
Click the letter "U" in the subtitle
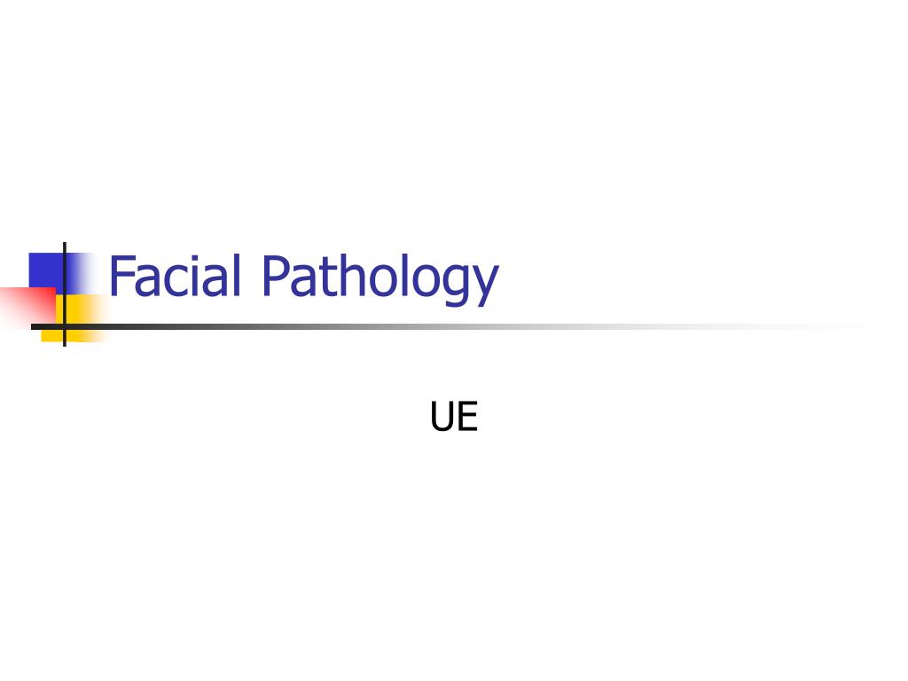tap(442, 417)
